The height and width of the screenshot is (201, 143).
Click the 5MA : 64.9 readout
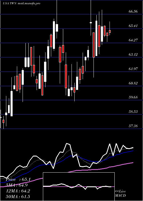pos(17,185)
